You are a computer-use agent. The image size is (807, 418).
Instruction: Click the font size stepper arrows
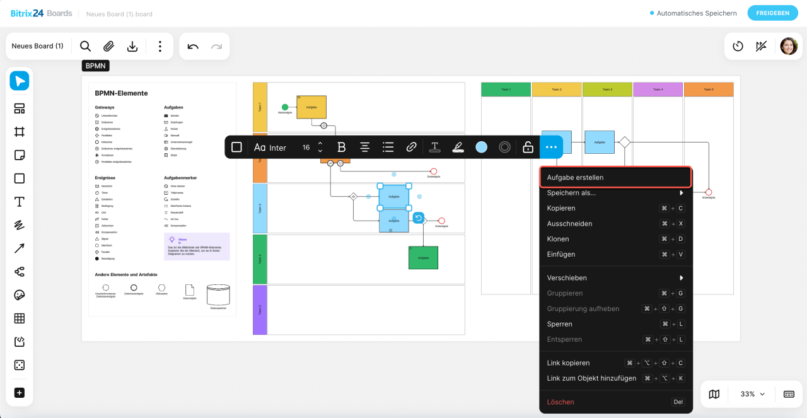click(320, 147)
